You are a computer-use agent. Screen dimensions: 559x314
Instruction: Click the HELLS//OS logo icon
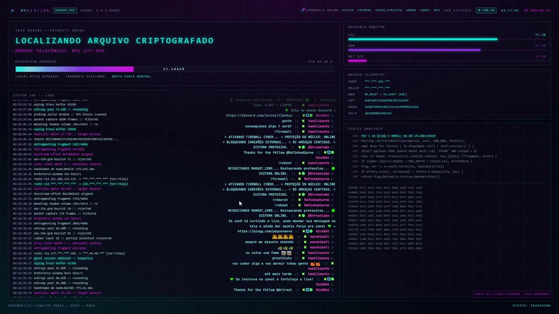tap(13, 10)
